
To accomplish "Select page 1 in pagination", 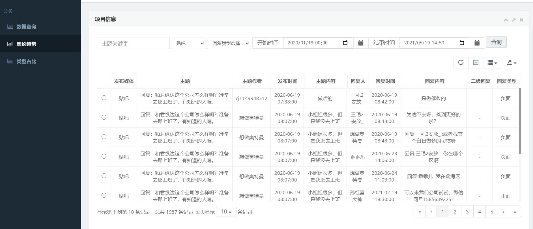I will click(443, 211).
